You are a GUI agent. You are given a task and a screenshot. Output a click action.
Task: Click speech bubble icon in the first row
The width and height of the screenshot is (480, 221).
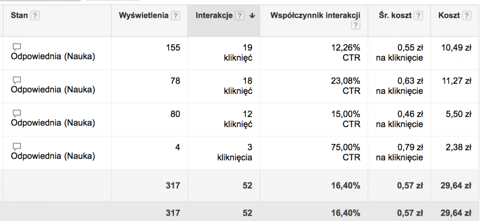(x=17, y=47)
